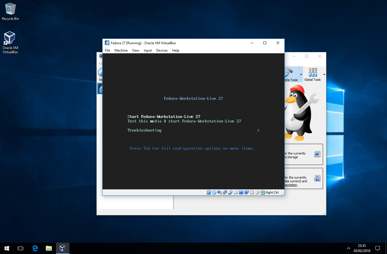Maximize the VirtualBox Manager window
The image size is (387, 254).
pyautogui.click(x=307, y=56)
